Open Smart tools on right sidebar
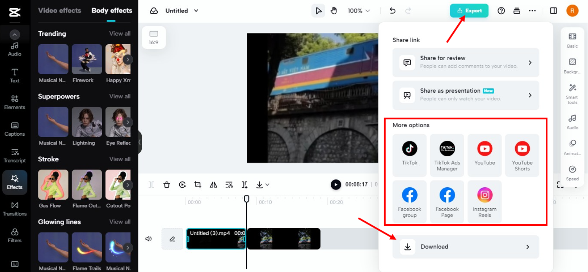The height and width of the screenshot is (272, 588). pyautogui.click(x=572, y=94)
